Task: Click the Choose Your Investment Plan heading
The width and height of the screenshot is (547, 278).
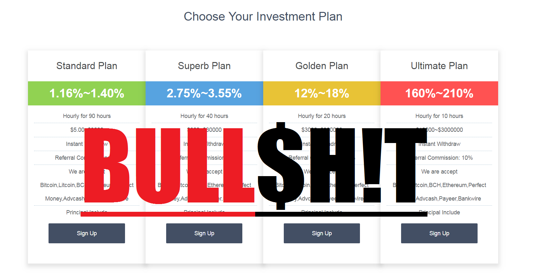Action: (x=263, y=16)
